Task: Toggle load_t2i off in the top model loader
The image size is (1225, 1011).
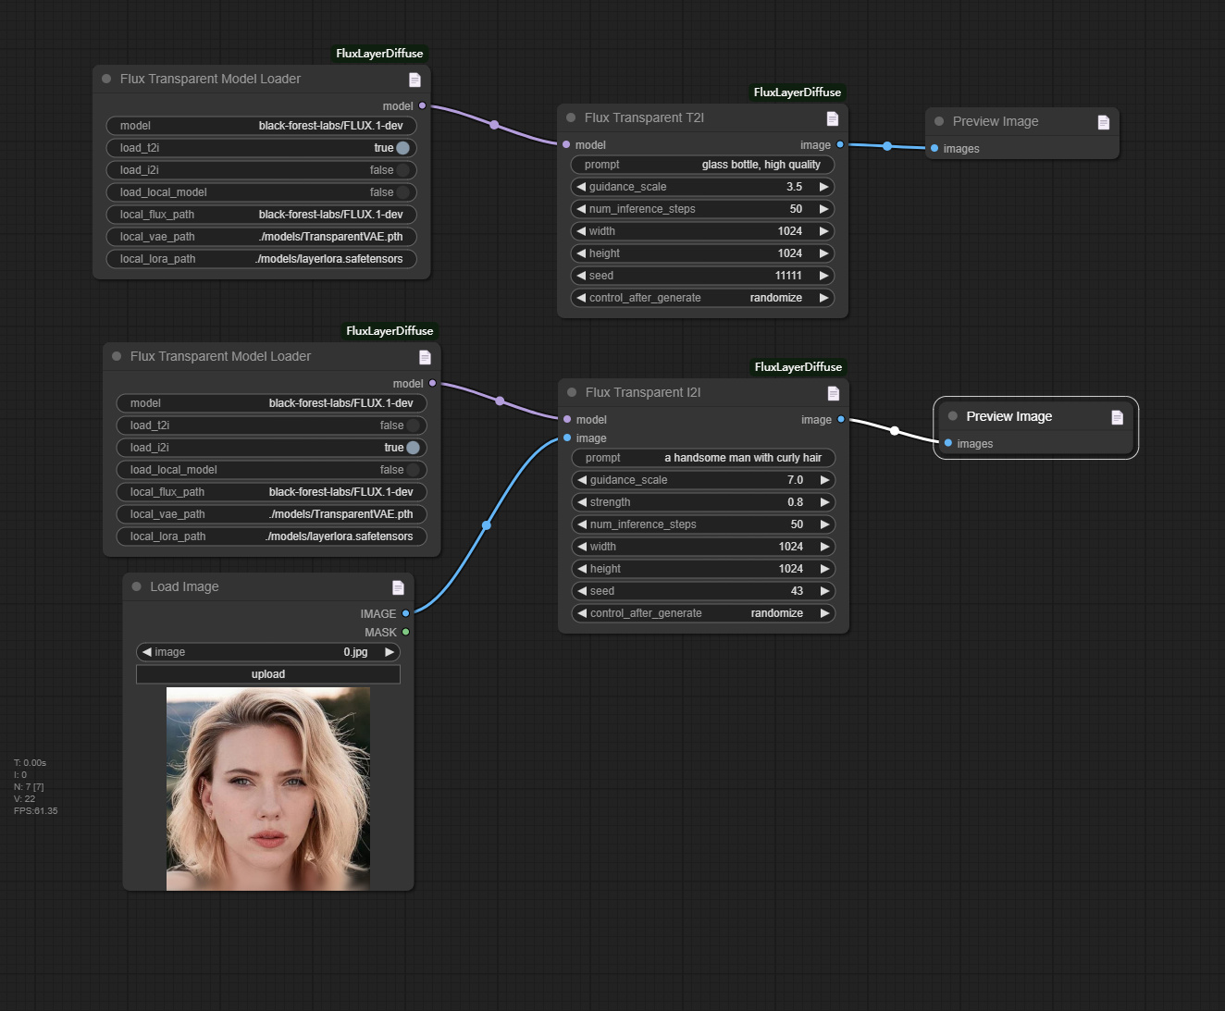Action: coord(402,147)
